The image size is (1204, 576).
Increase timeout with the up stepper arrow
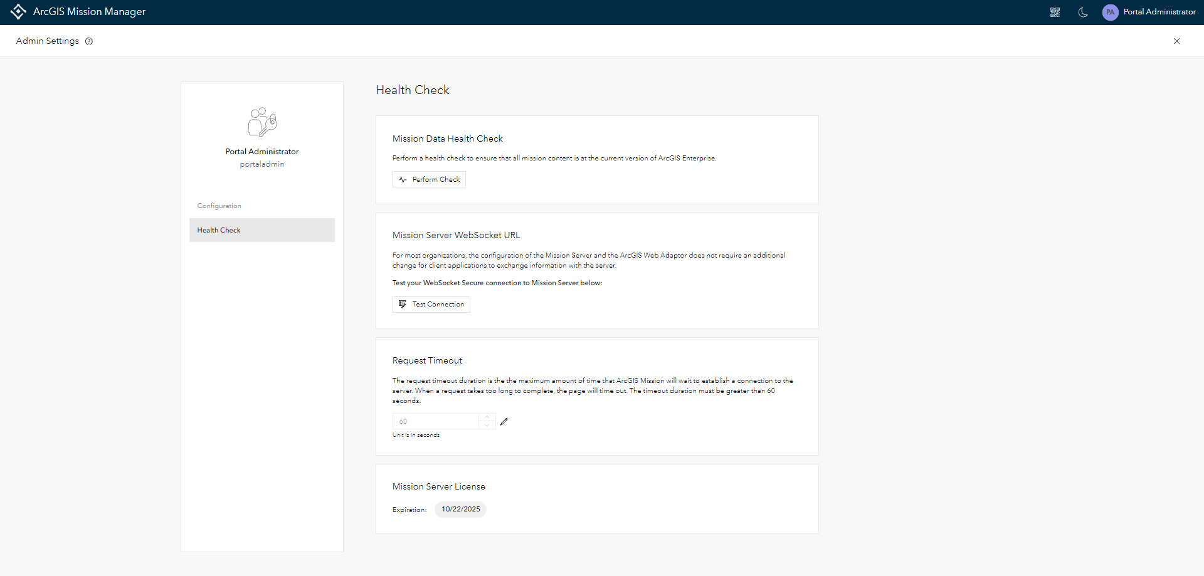pyautogui.click(x=487, y=417)
